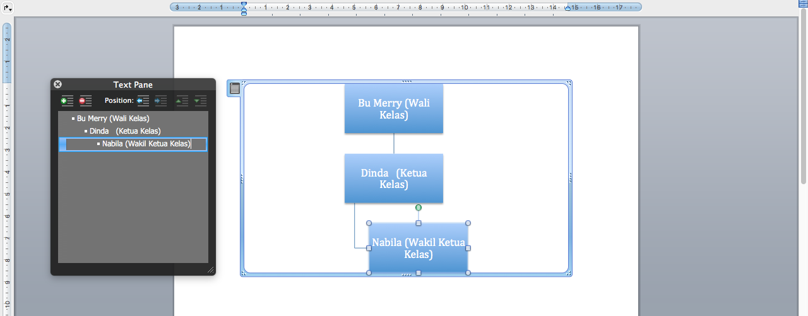
Task: Select the 'Bu Merry (Wali Kelas)' box in diagram
Action: [393, 108]
